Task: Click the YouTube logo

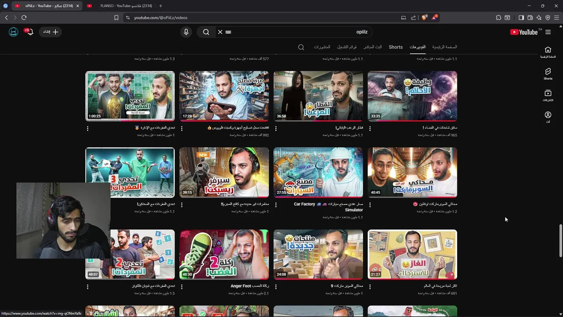Action: point(524,32)
